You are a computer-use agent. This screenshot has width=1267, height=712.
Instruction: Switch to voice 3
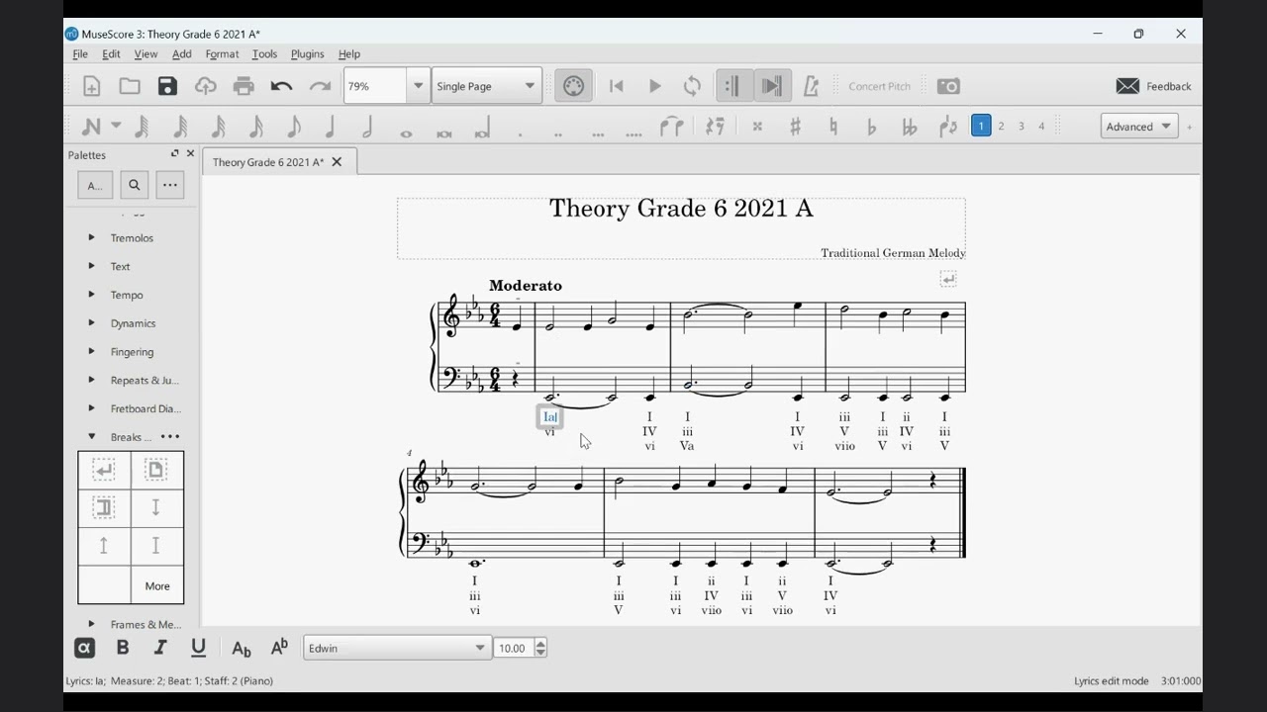[x=1022, y=127]
